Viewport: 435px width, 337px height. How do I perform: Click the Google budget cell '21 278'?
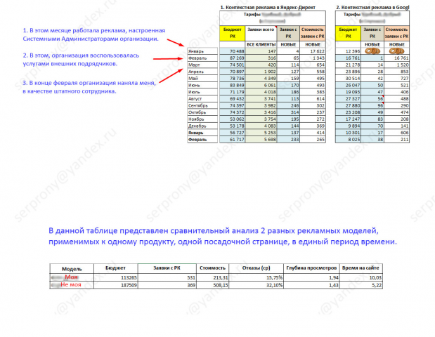(348, 65)
